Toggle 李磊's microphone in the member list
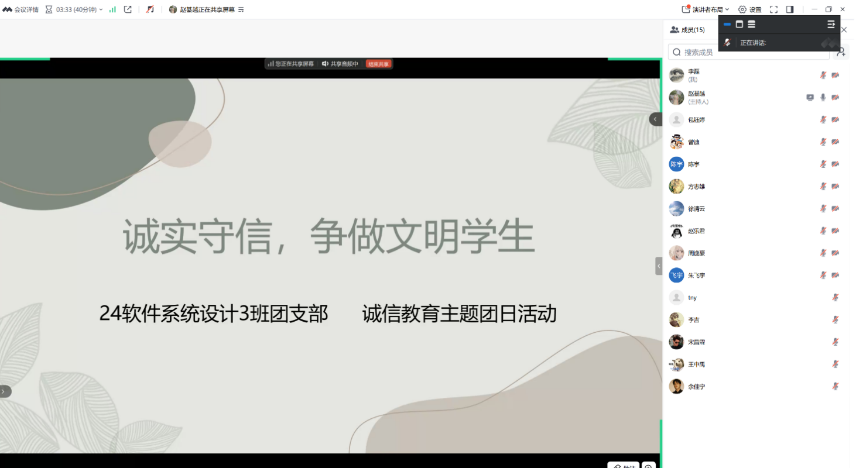The width and height of the screenshot is (856, 468). click(x=823, y=75)
